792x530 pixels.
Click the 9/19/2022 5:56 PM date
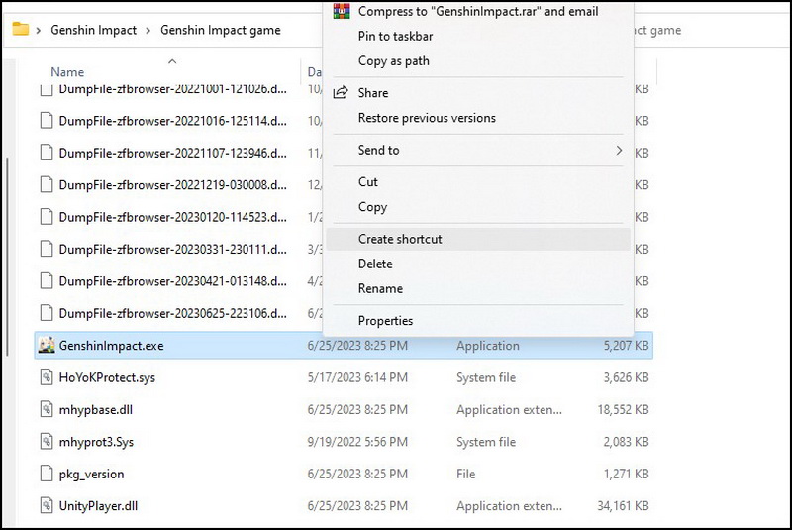pos(357,442)
